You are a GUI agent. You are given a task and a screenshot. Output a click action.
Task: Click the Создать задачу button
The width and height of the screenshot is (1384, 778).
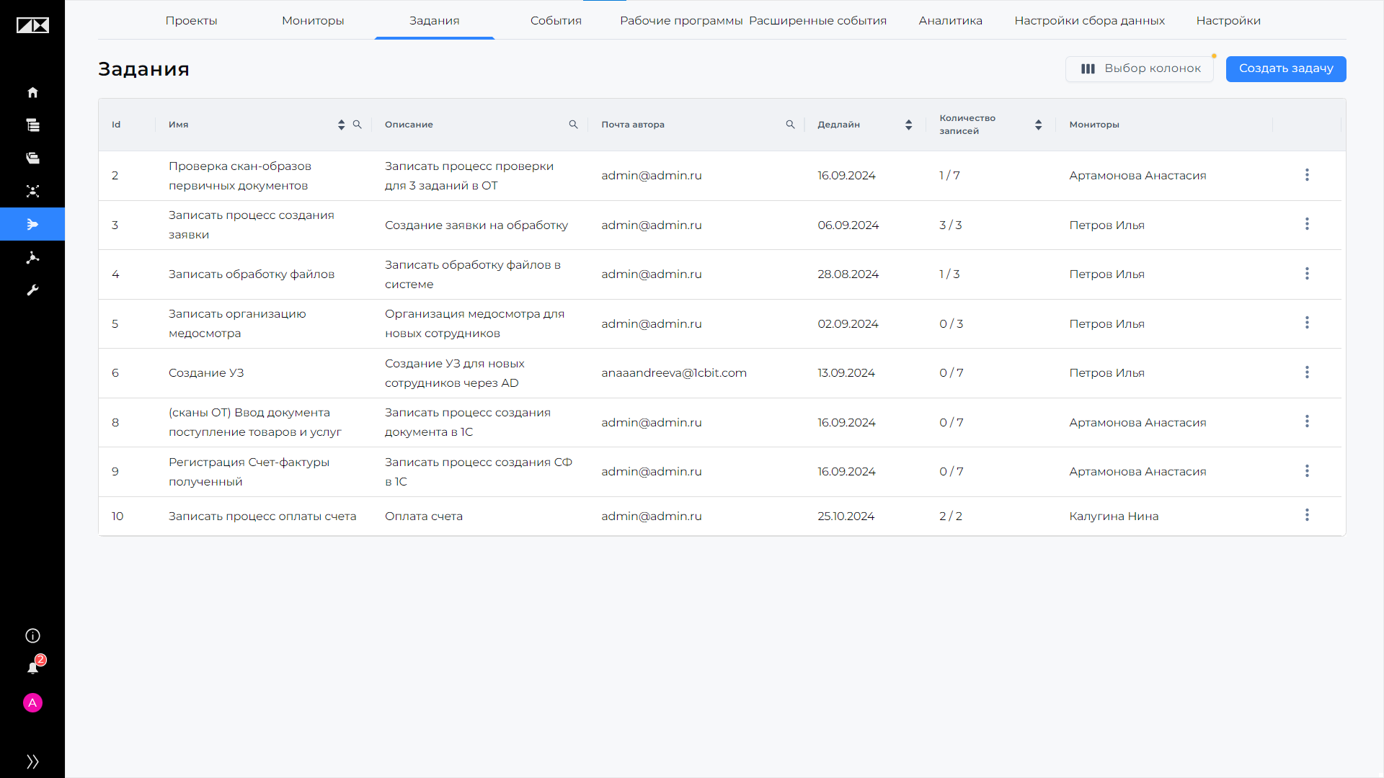tap(1286, 69)
